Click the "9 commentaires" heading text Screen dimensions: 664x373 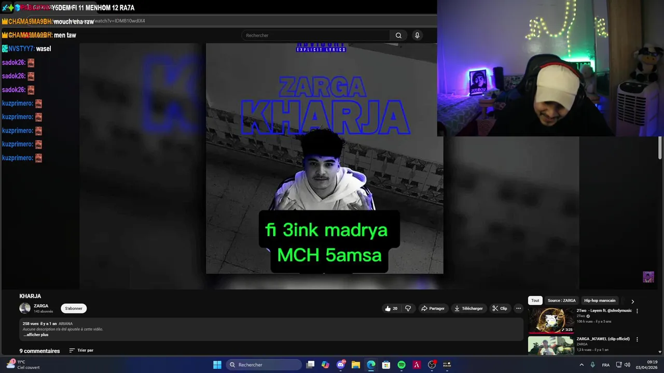coord(39,351)
